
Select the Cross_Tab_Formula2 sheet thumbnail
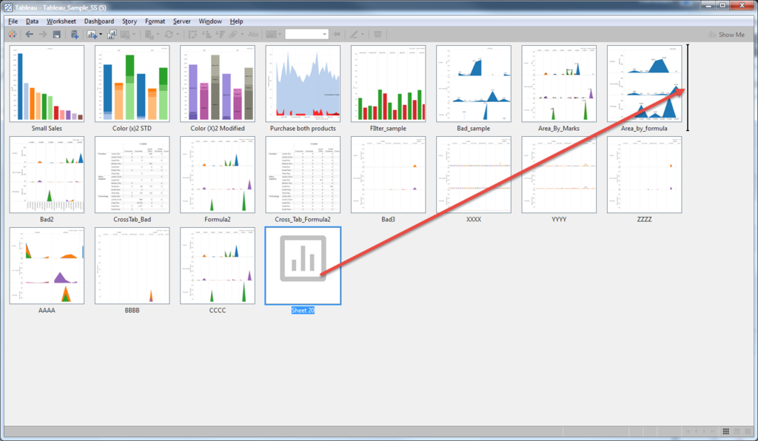pos(303,175)
